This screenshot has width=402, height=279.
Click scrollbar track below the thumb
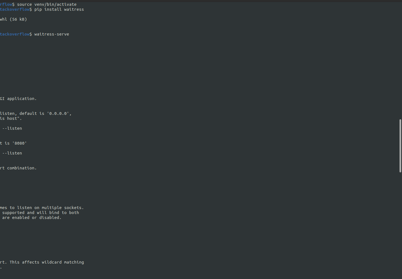400,226
